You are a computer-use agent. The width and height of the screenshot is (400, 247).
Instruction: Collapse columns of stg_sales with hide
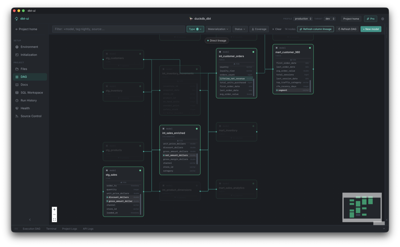tap(123, 182)
